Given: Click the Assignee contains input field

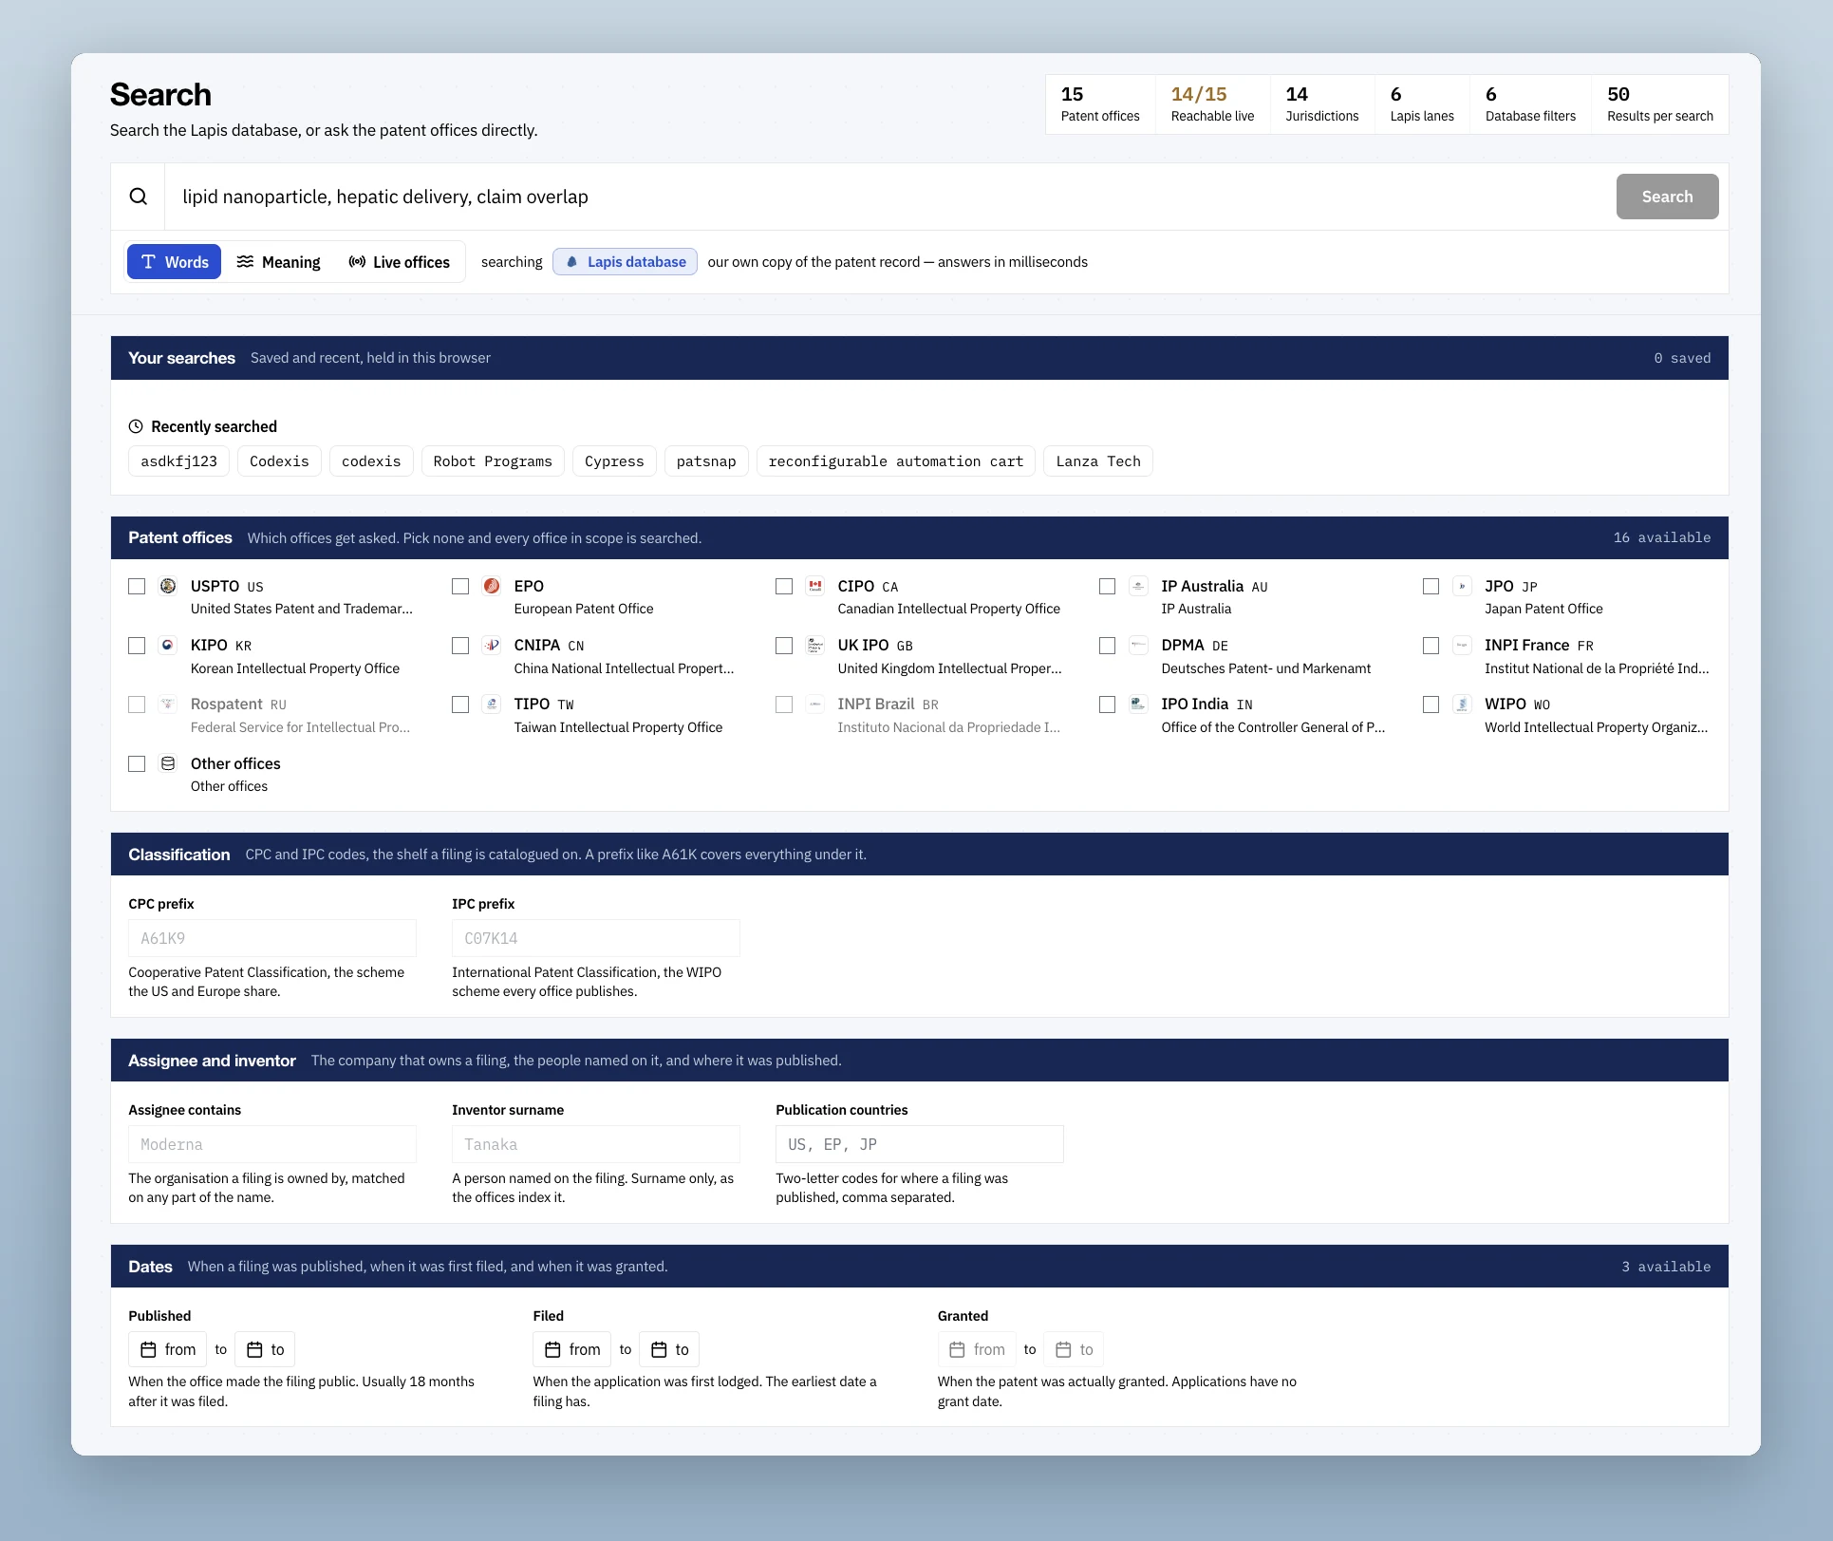Looking at the screenshot, I should tap(272, 1144).
